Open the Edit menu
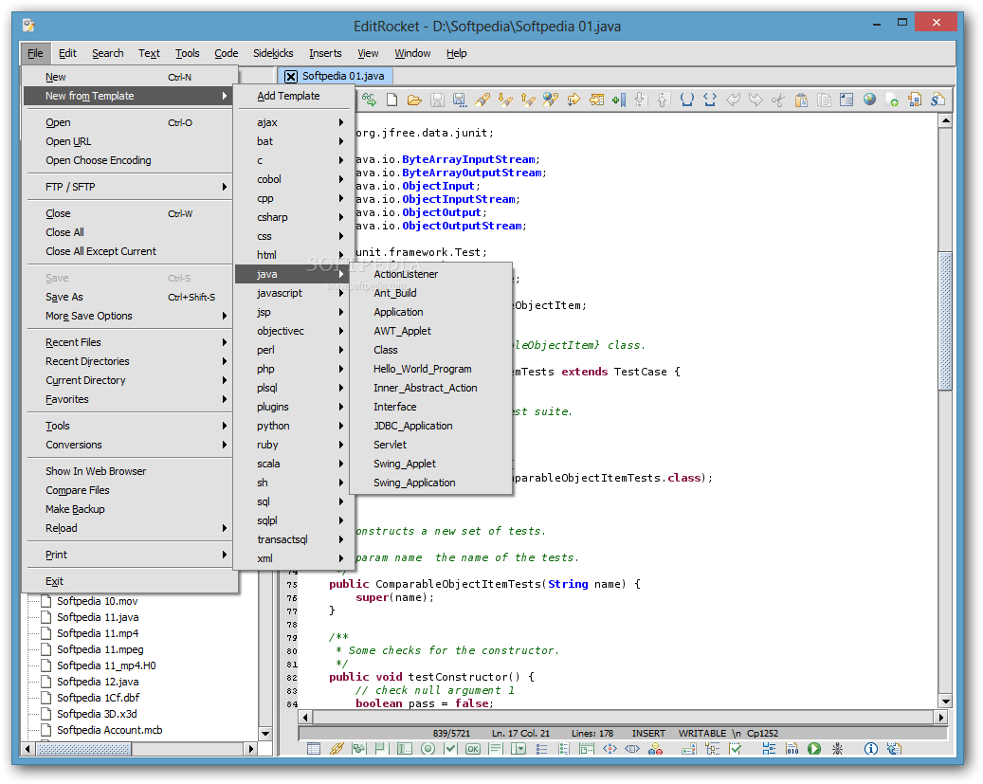 pos(67,53)
